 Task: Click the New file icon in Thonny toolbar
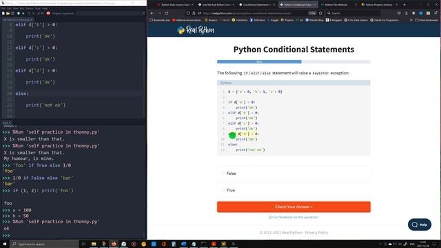(x=3, y=13)
